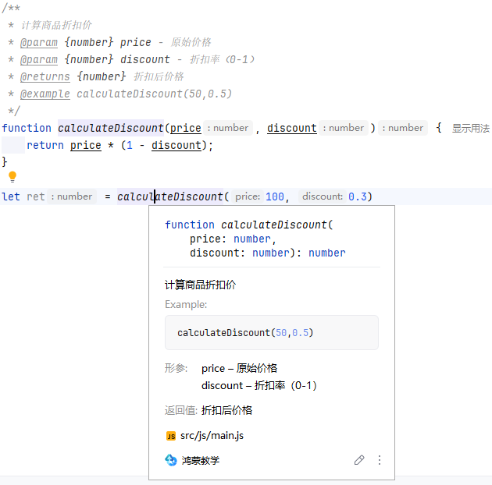The width and height of the screenshot is (492, 485).
Task: Click the ret variable in let statement
Action: click(x=36, y=196)
